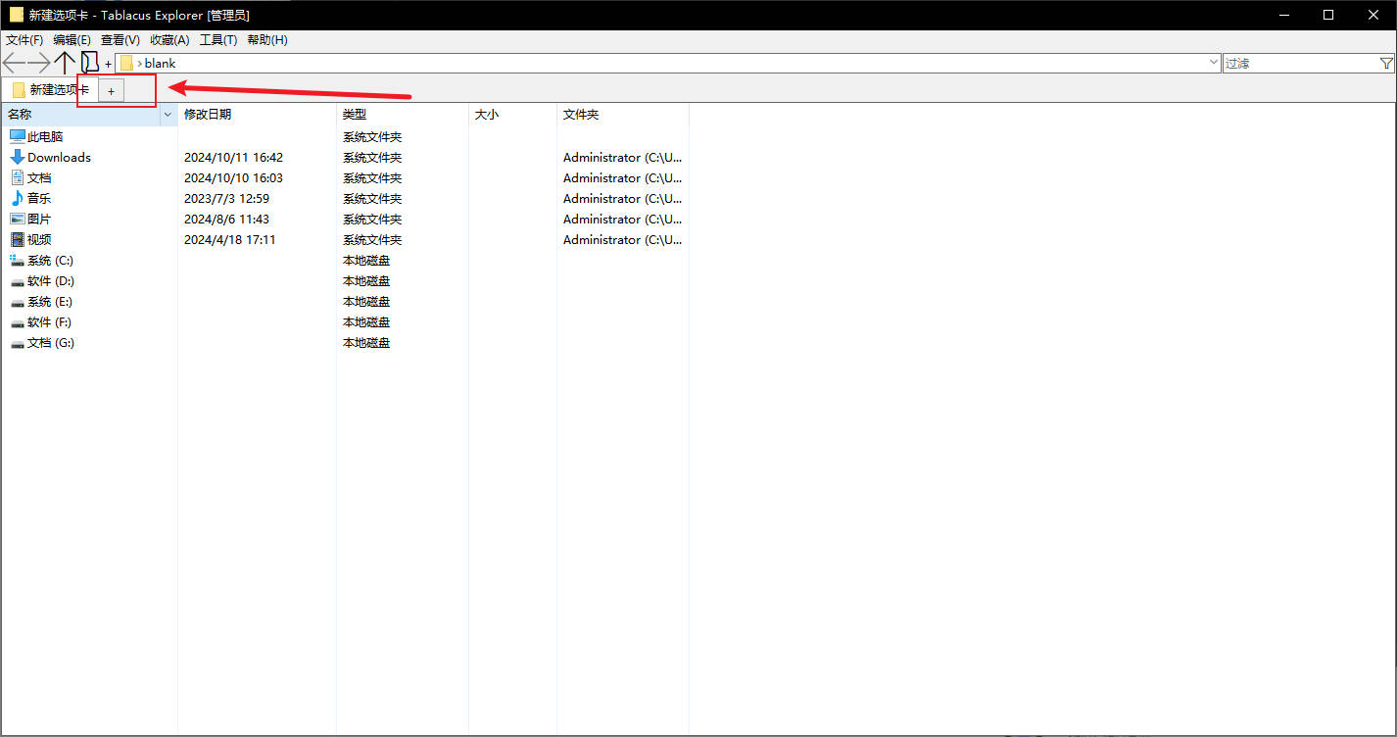1397x737 pixels.
Task: Click the plus button to add new tab
Action: pyautogui.click(x=111, y=90)
